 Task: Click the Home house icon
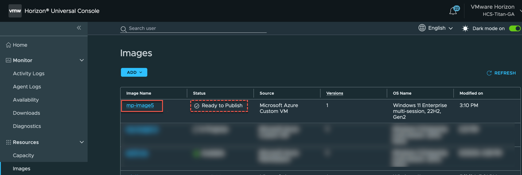[8, 45]
